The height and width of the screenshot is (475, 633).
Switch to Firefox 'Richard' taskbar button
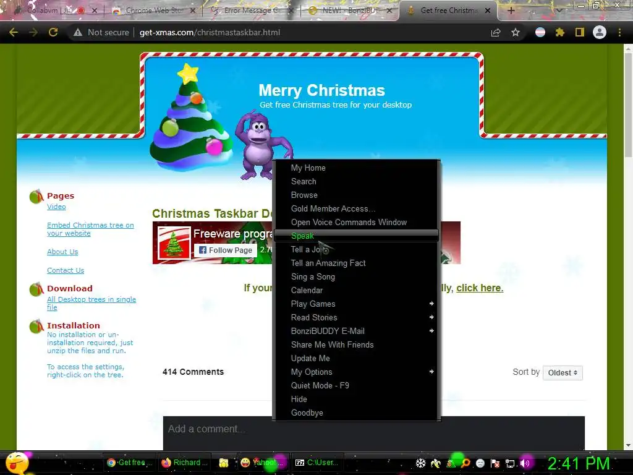(x=184, y=463)
